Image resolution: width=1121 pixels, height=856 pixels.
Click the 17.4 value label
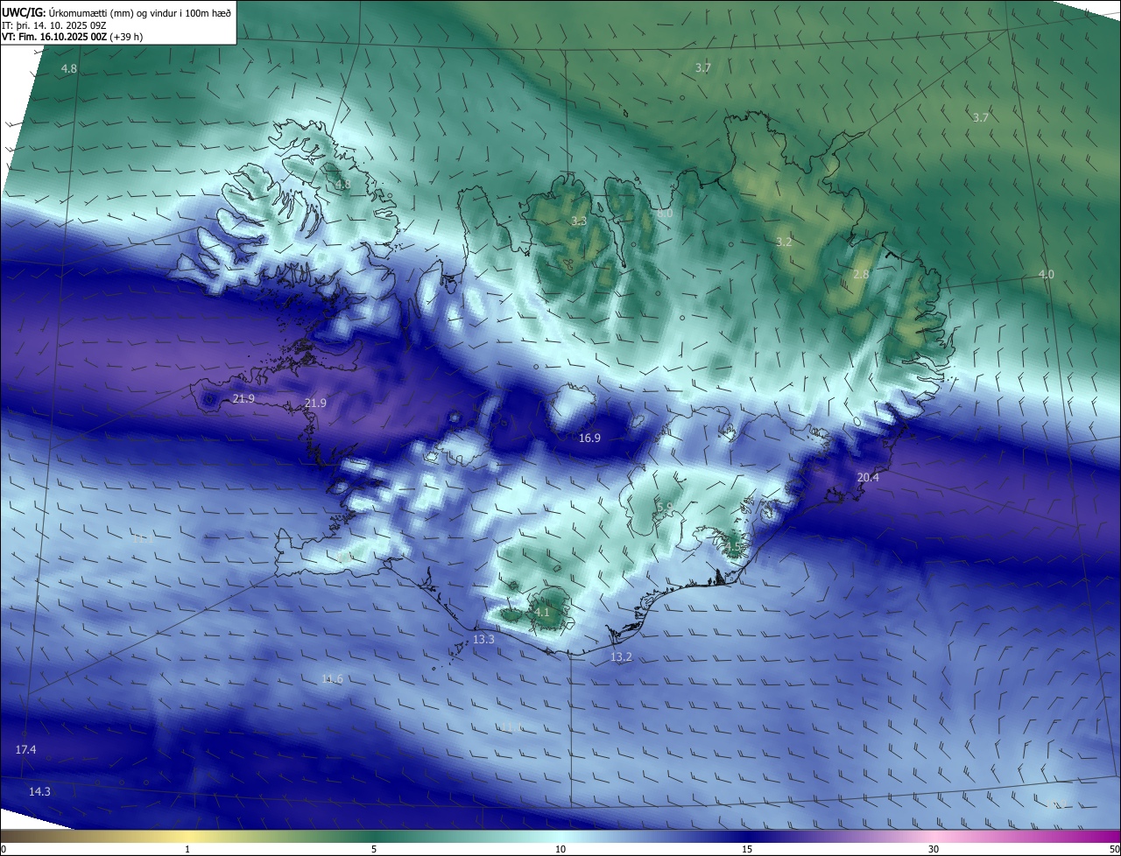click(x=26, y=749)
